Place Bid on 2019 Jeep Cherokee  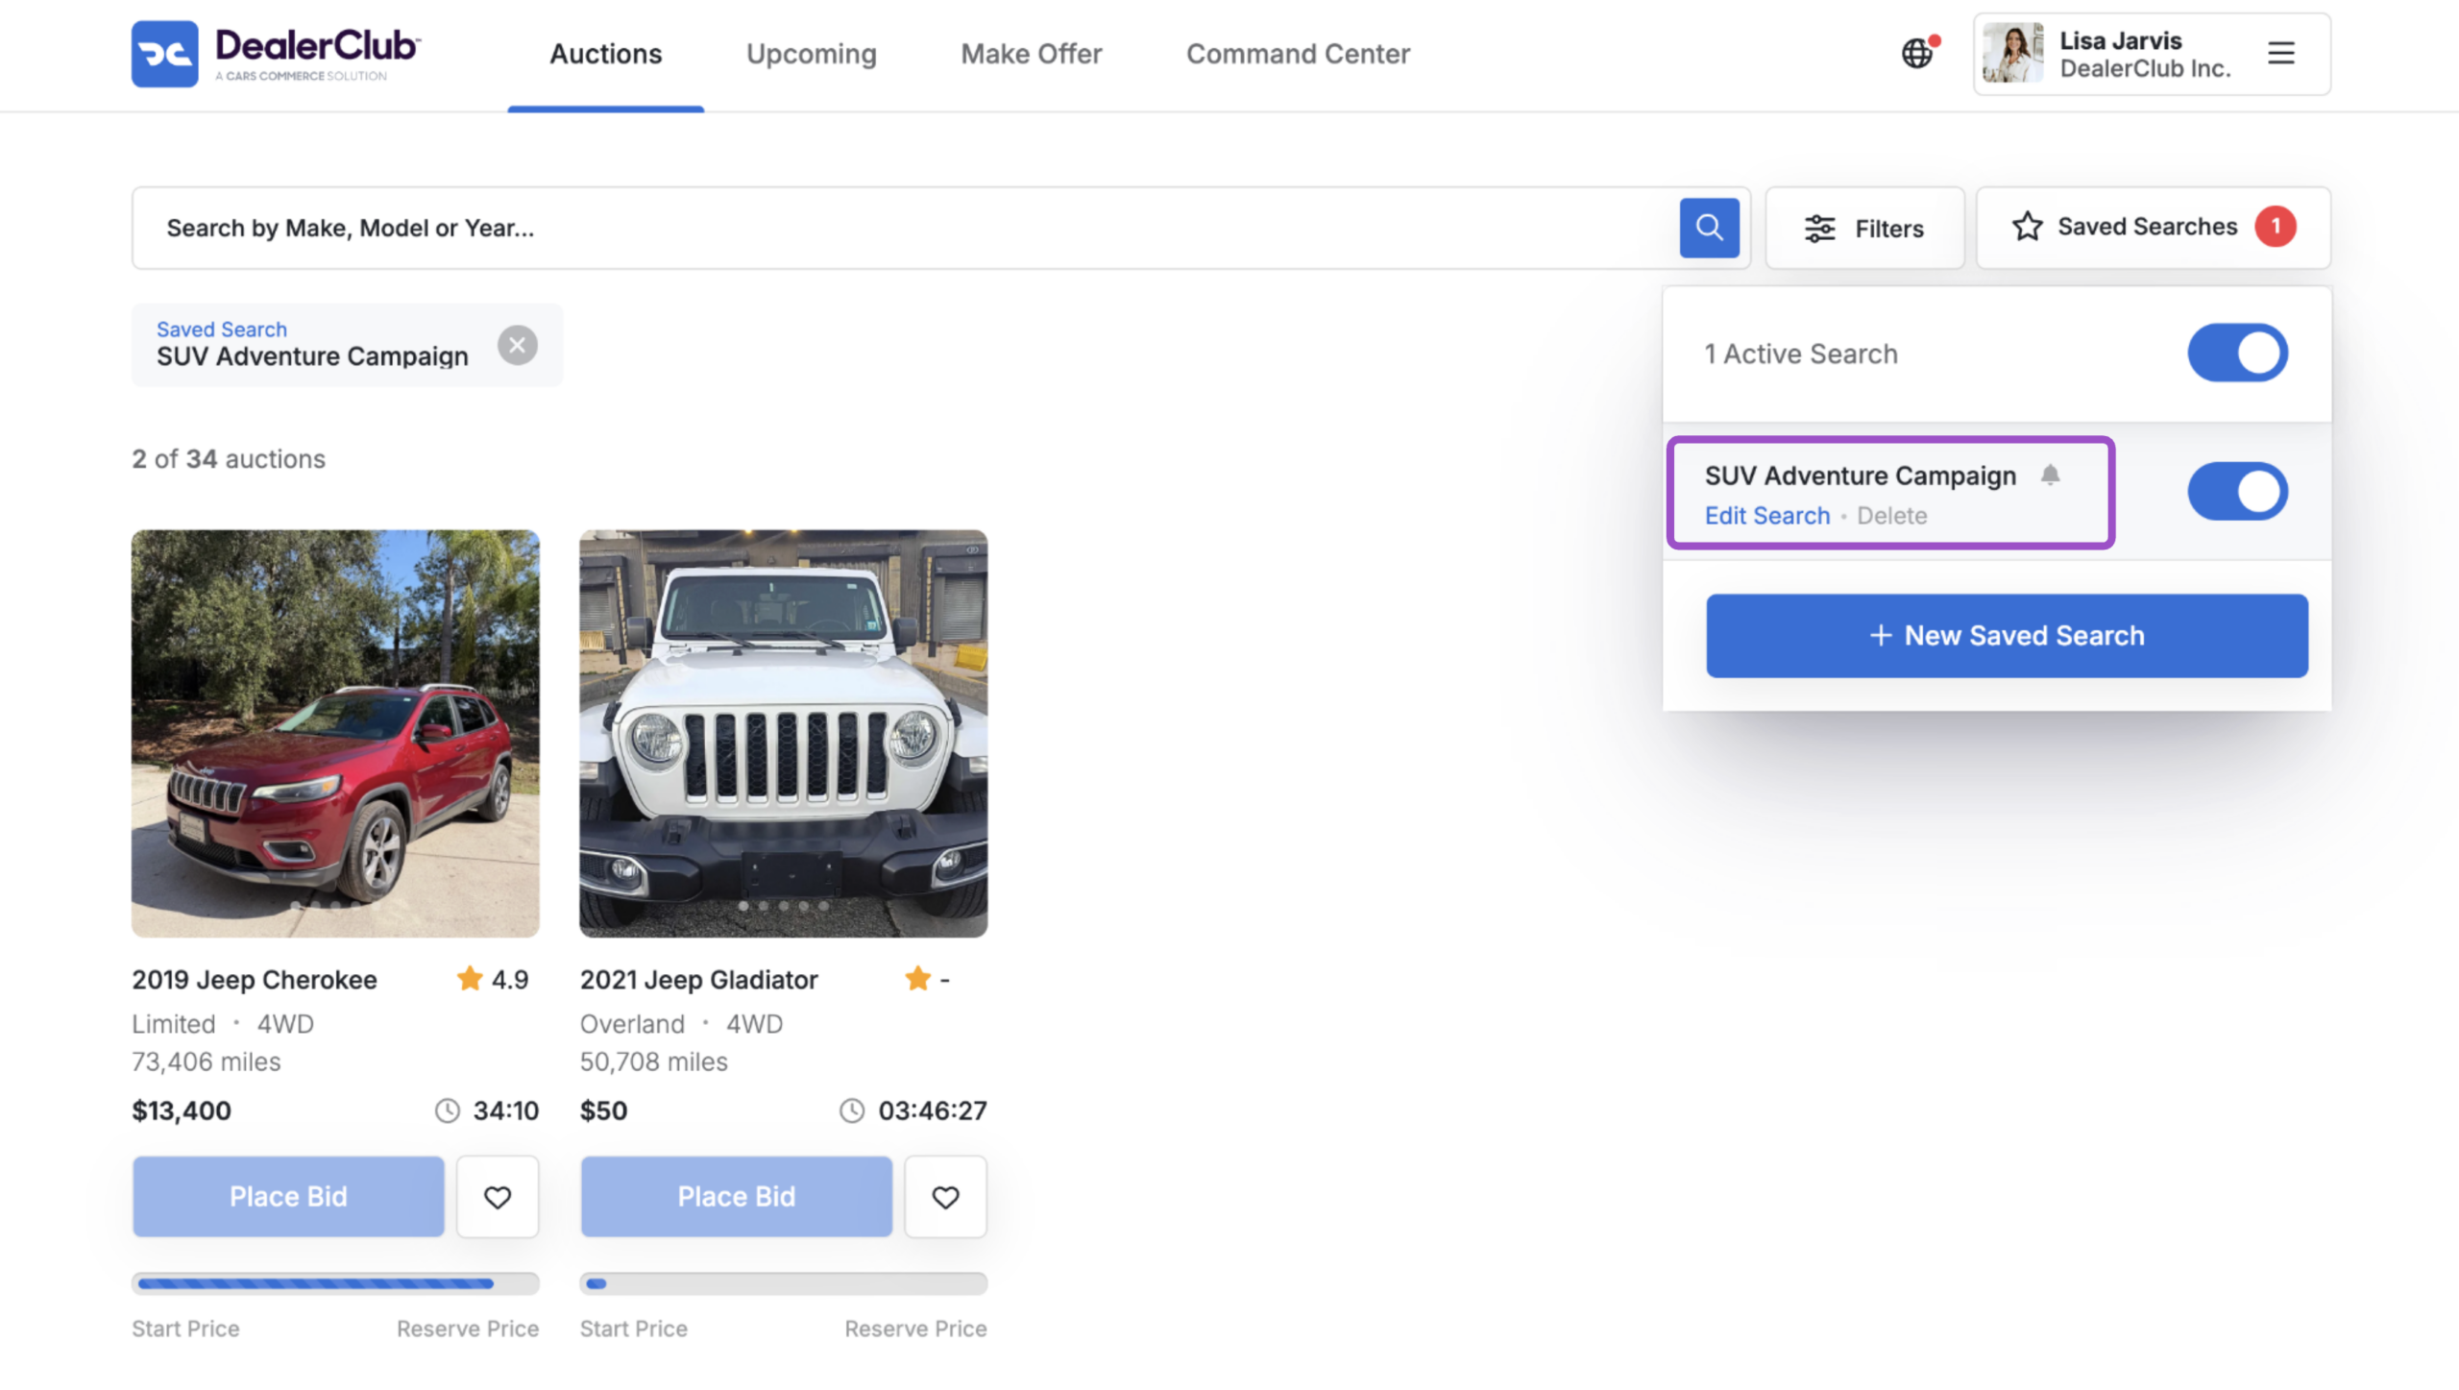(x=288, y=1197)
